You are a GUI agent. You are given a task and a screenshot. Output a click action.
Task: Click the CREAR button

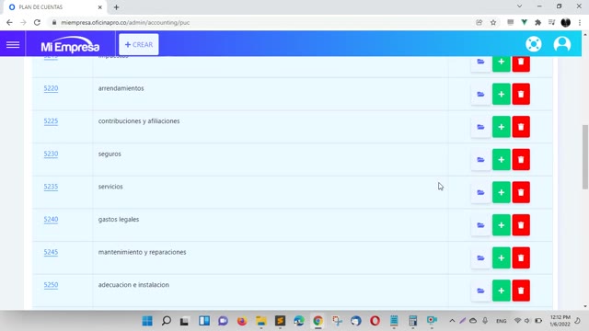point(139,45)
